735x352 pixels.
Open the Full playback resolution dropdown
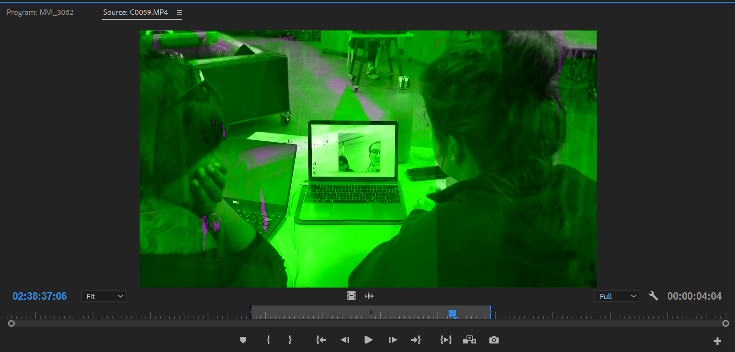coord(617,296)
